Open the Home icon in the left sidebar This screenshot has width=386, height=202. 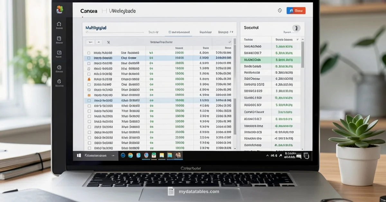tap(60, 24)
